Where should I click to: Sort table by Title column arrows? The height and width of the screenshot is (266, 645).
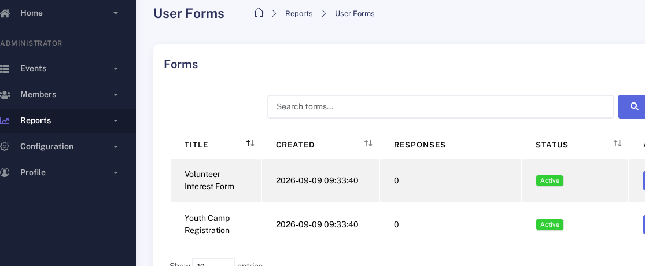(x=250, y=143)
